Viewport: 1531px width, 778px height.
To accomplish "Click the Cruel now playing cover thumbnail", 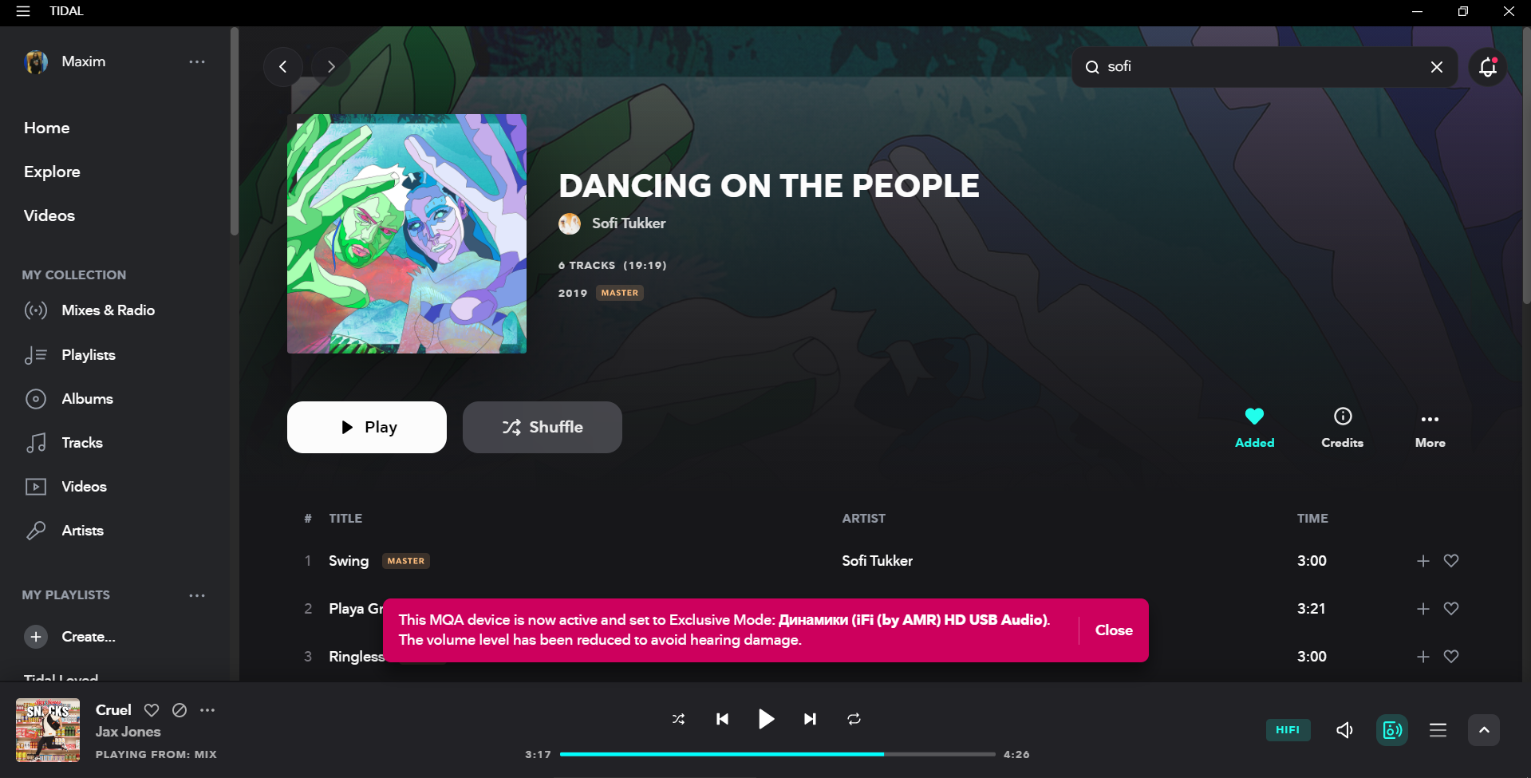I will click(x=48, y=730).
